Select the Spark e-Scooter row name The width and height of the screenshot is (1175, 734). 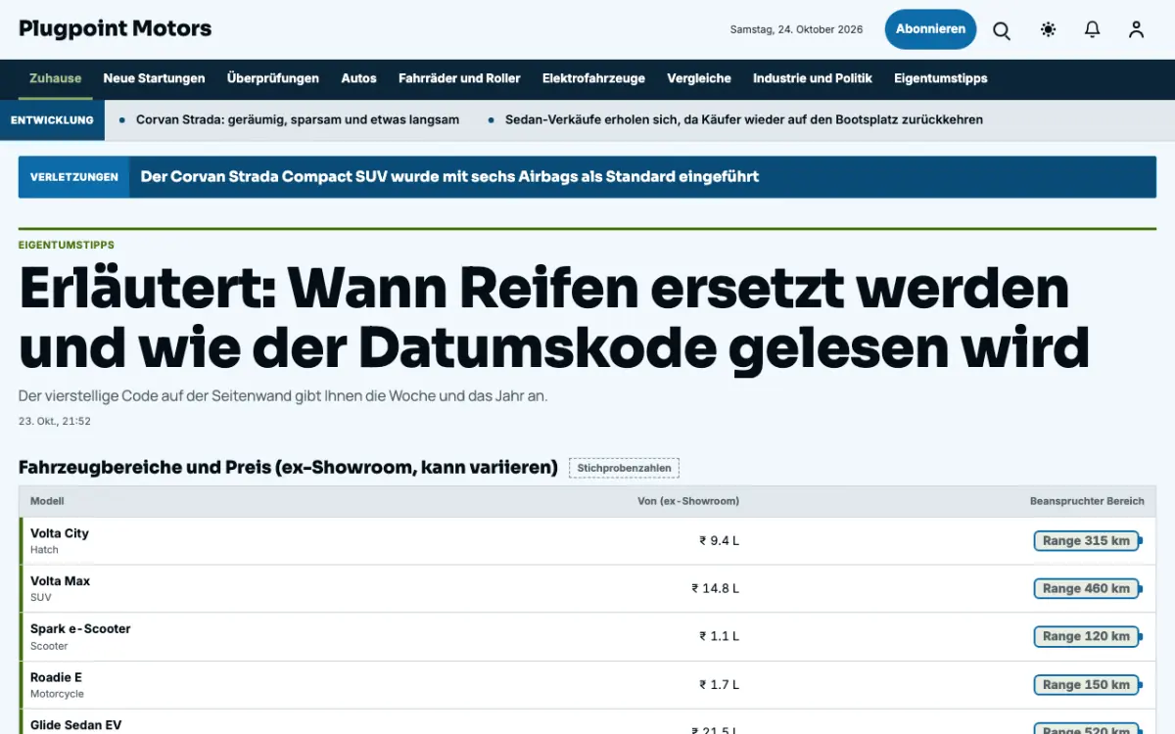point(80,629)
